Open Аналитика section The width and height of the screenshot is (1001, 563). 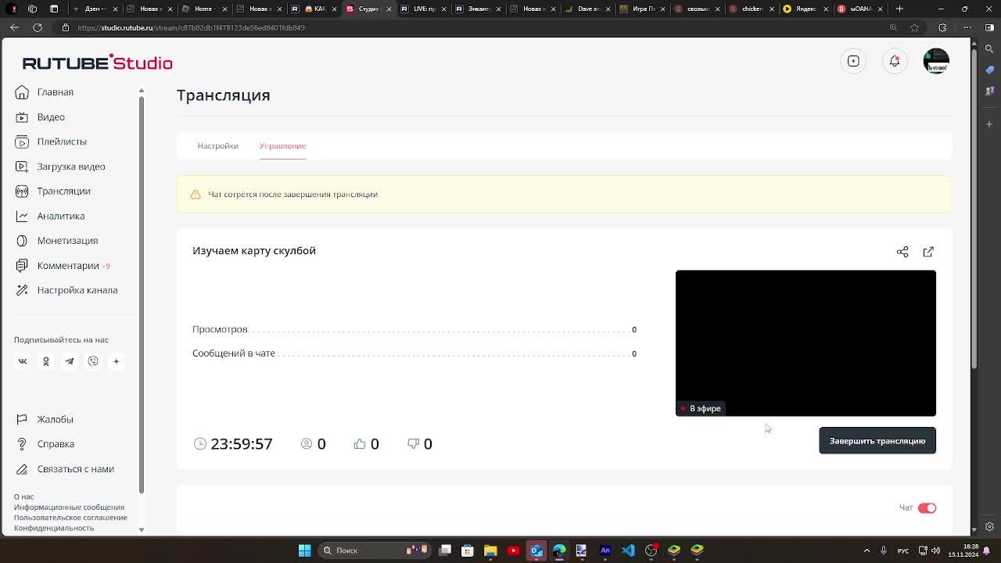tap(50, 216)
